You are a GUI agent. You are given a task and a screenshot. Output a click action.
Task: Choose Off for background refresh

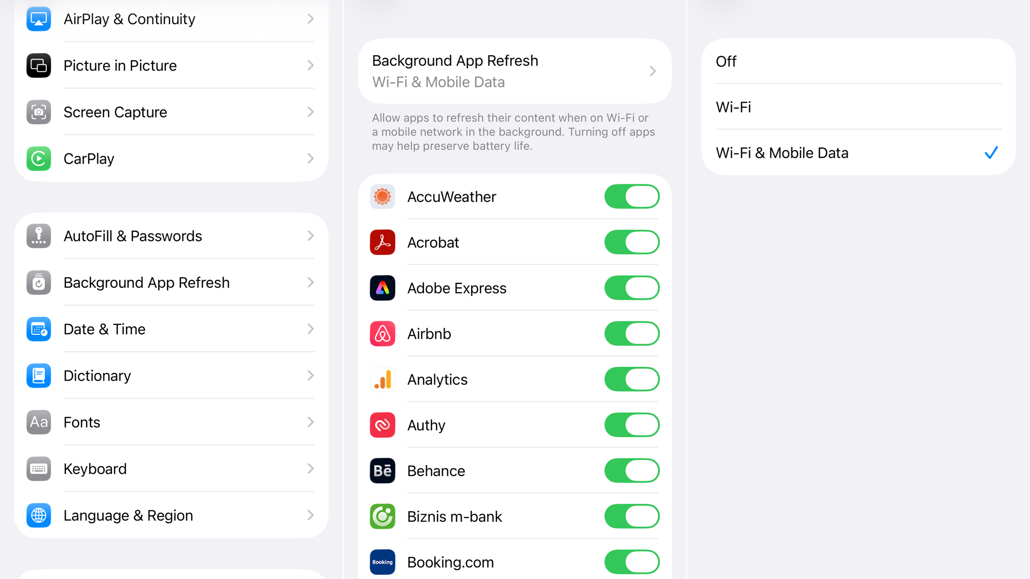pos(857,62)
